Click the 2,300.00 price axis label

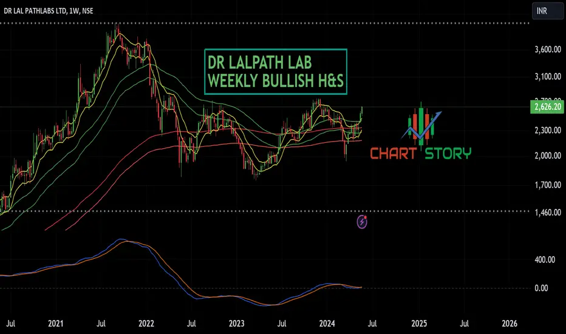tap(548, 130)
